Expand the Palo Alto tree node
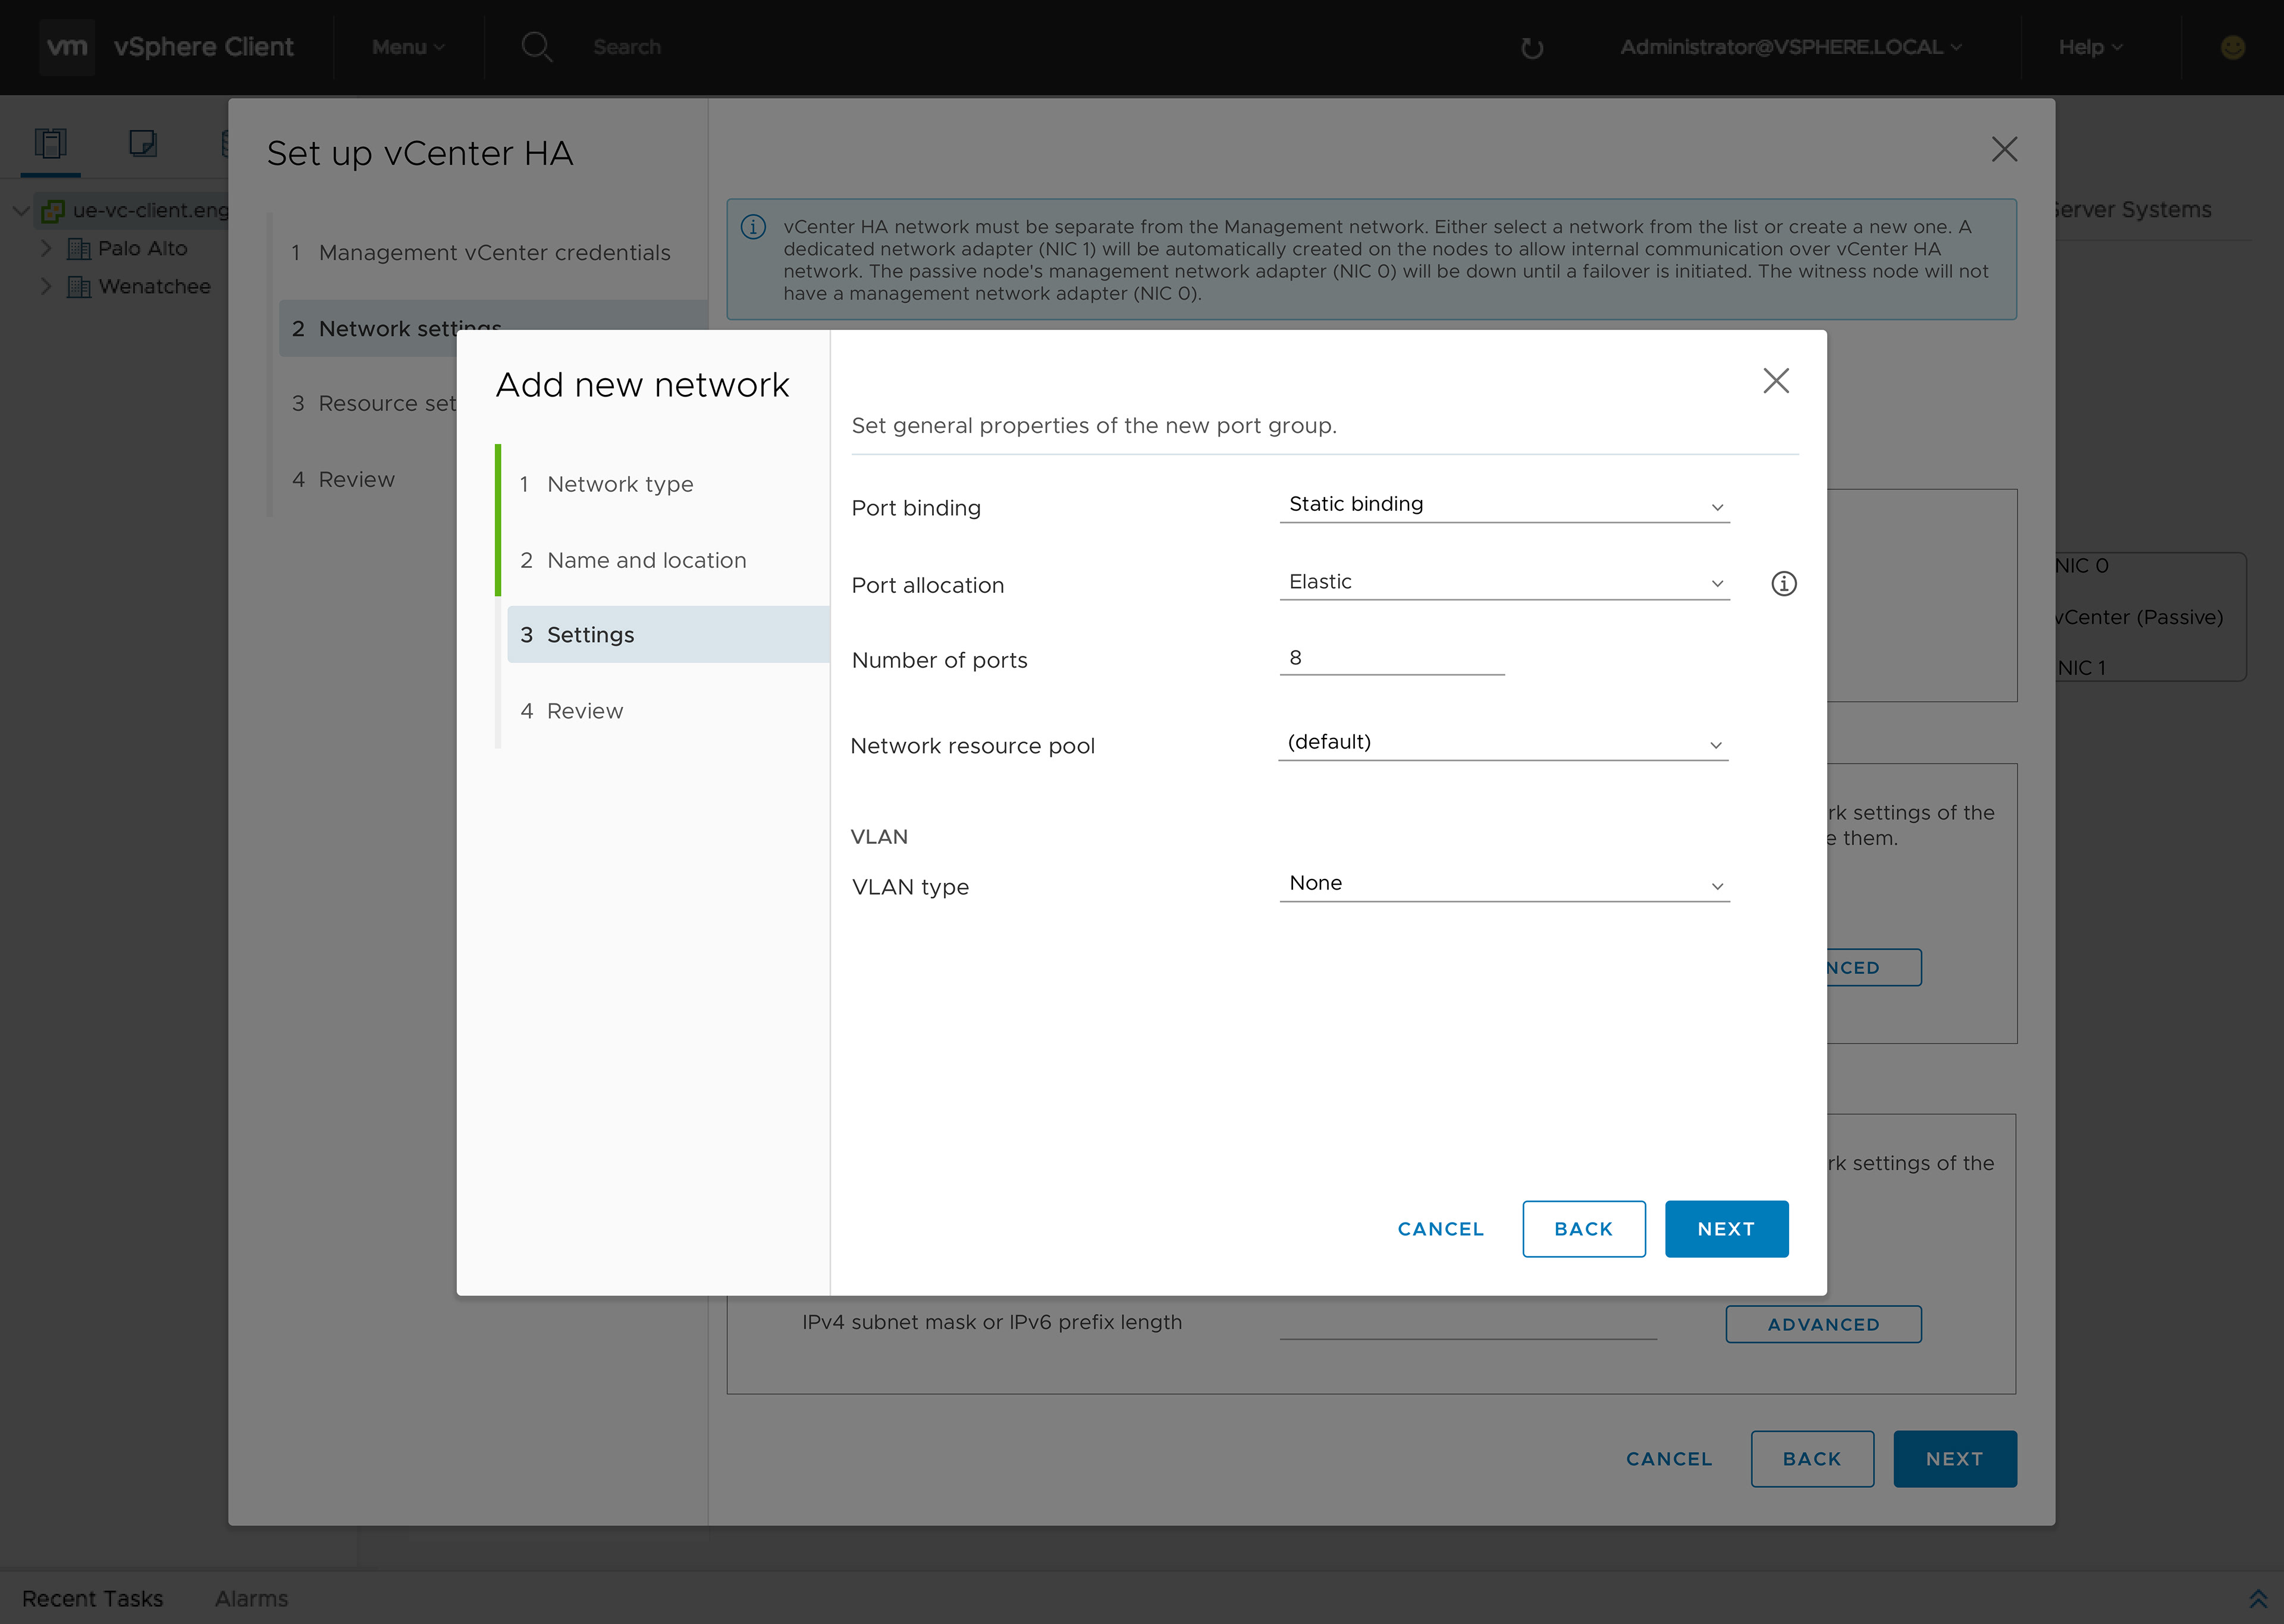 point(46,248)
